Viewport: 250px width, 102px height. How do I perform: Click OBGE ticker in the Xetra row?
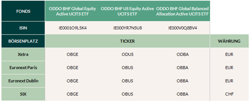[72, 54]
